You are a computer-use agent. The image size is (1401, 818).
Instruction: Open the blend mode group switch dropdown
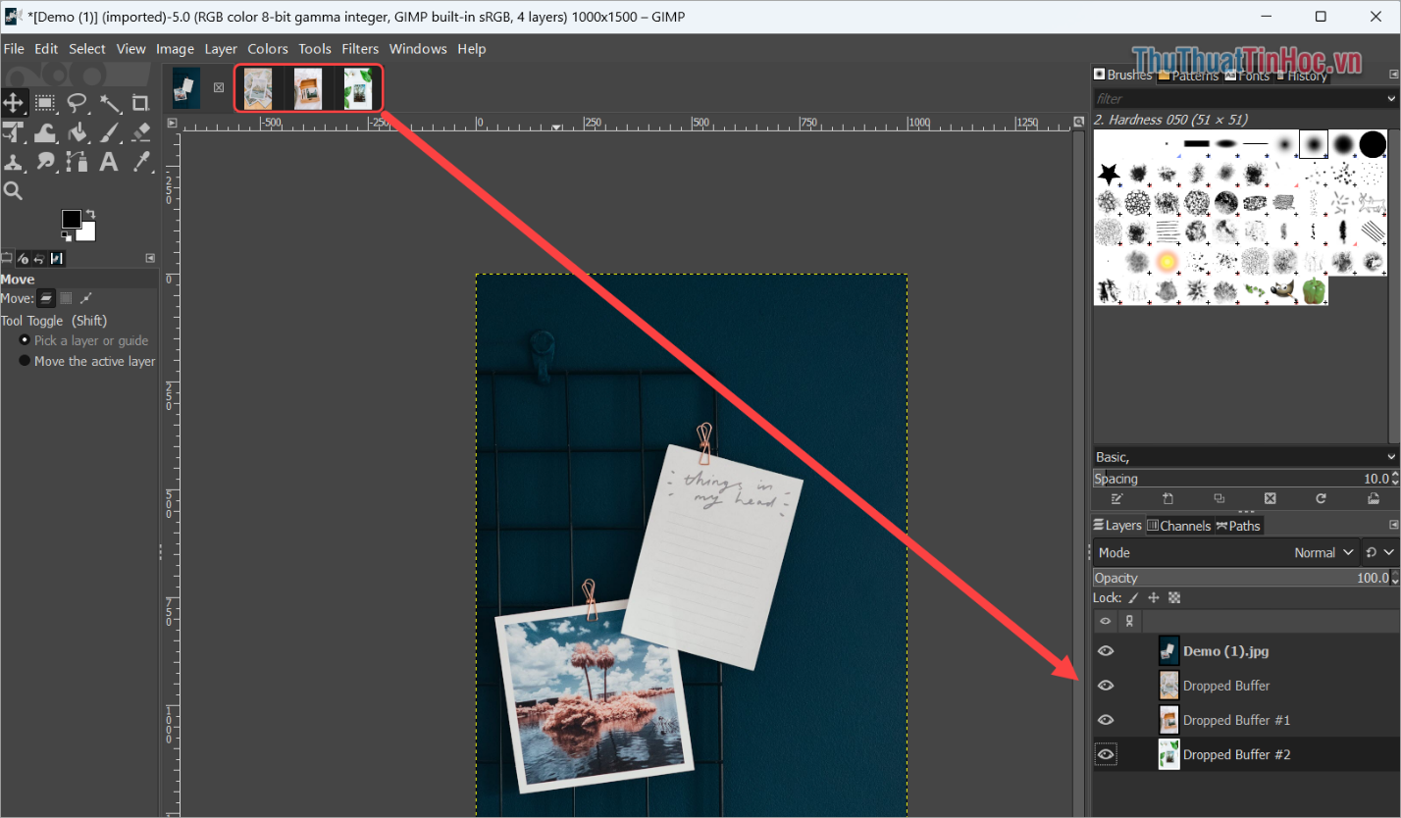pyautogui.click(x=1380, y=553)
